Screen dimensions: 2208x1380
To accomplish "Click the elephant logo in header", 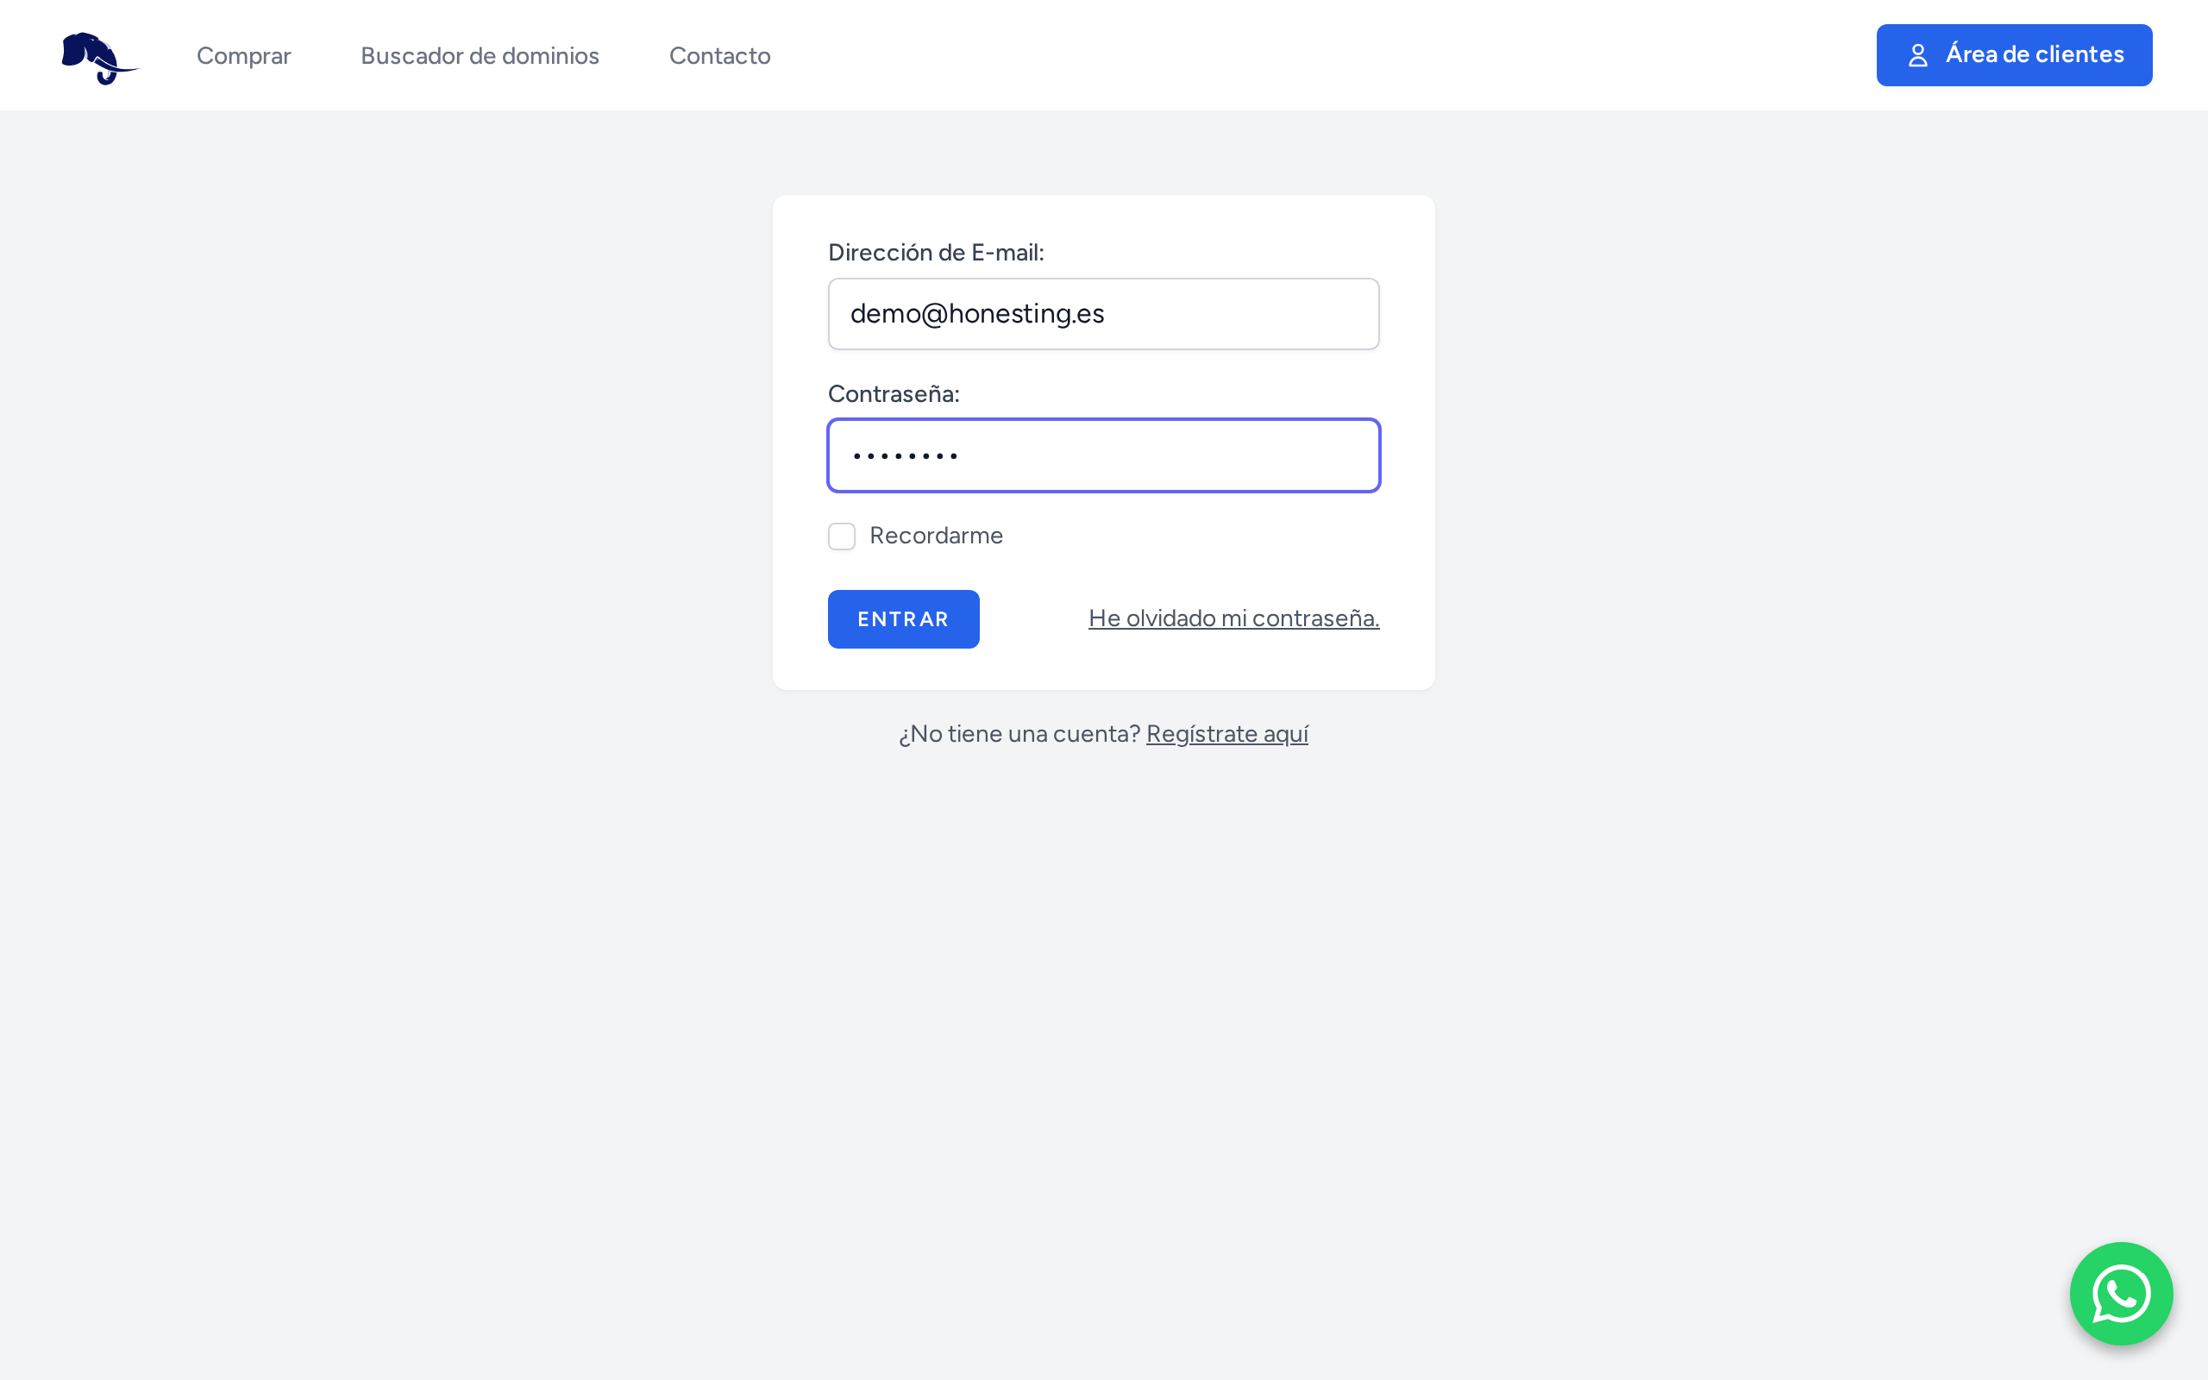I will tap(99, 58).
